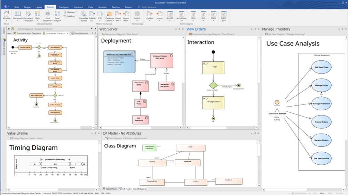The image size is (348, 195).
Task: Toggle the auto-hide pin of the Web Server panel
Action: pyautogui.click(x=179, y=29)
